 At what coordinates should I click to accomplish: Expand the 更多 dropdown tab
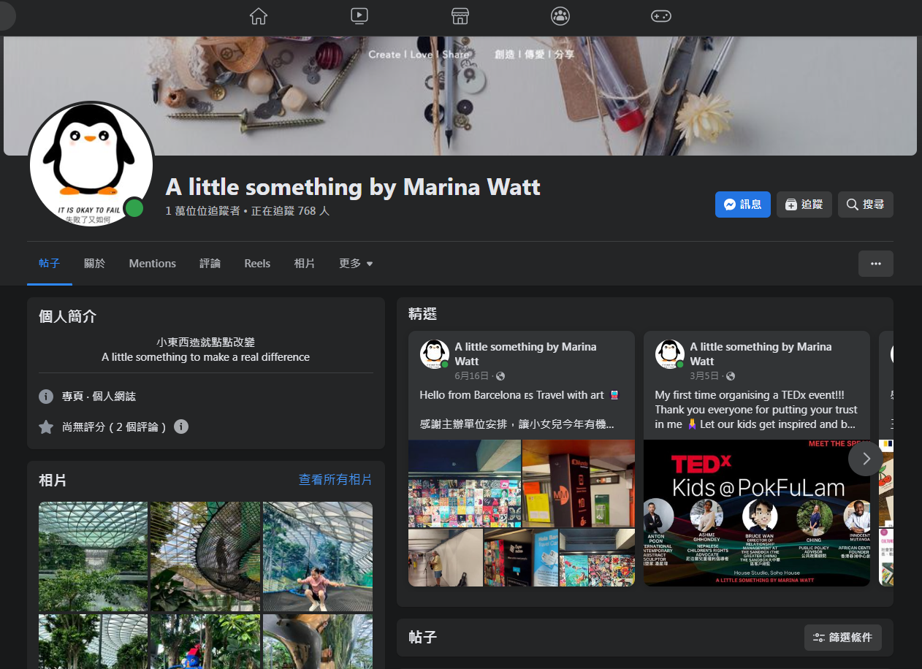click(356, 264)
